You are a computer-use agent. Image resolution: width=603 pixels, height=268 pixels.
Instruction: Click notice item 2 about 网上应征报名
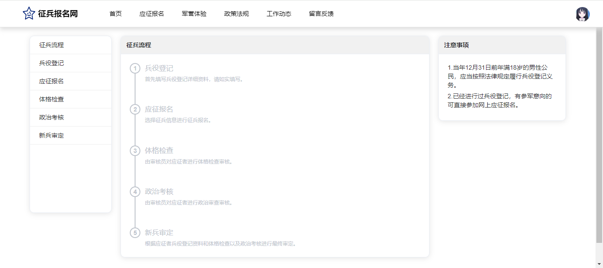[x=500, y=100]
